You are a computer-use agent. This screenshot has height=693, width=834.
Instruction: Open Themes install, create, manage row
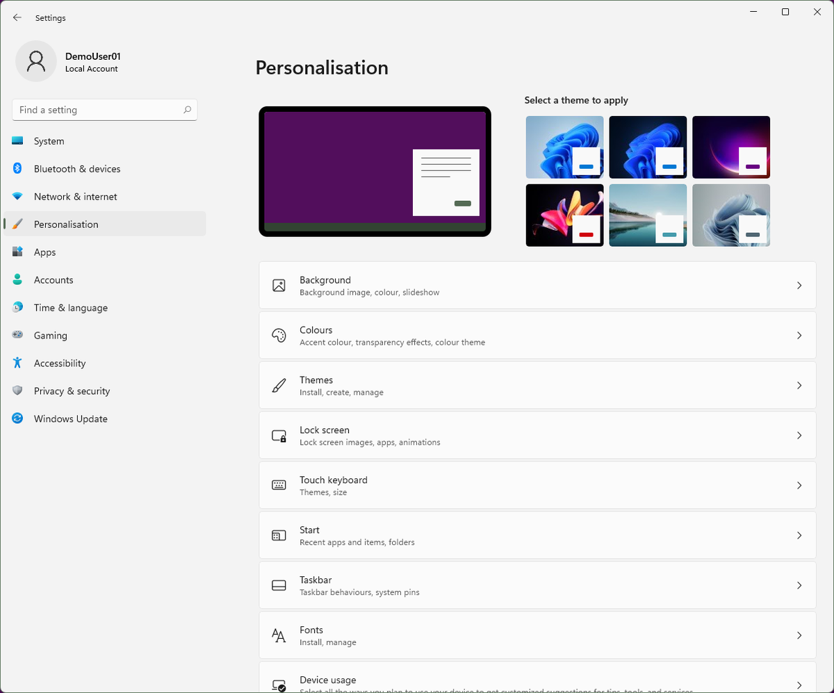[x=537, y=386]
